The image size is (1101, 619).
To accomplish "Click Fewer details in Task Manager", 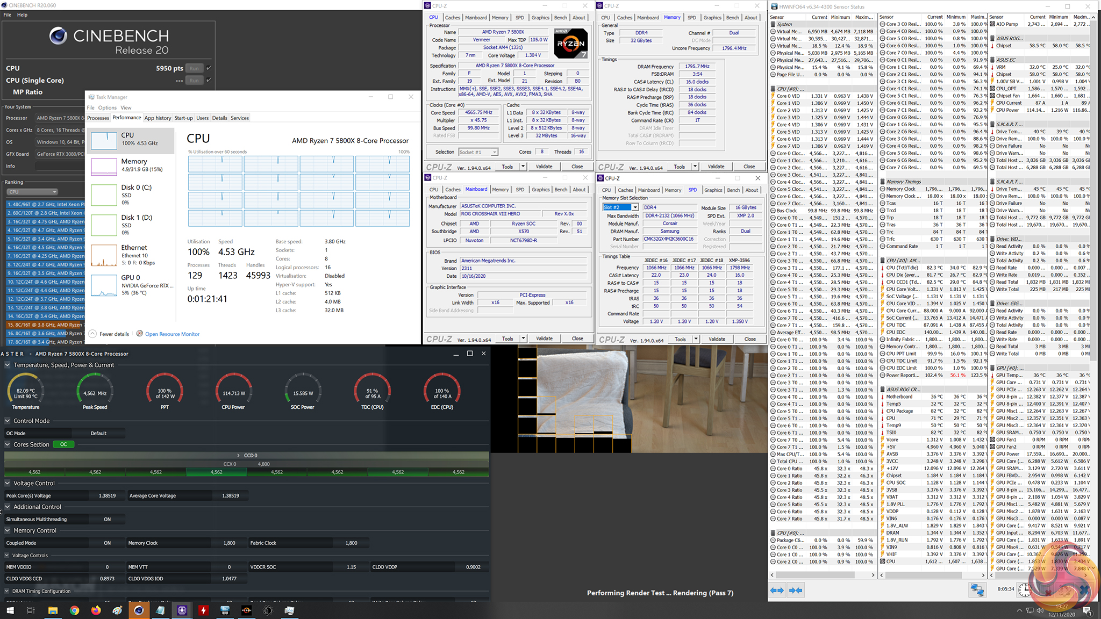I will [x=114, y=334].
